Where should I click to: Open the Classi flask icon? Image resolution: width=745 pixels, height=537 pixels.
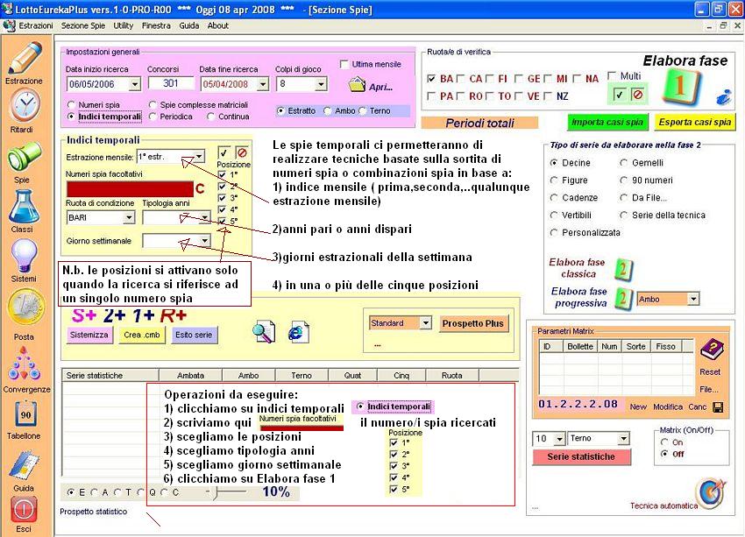click(24, 206)
